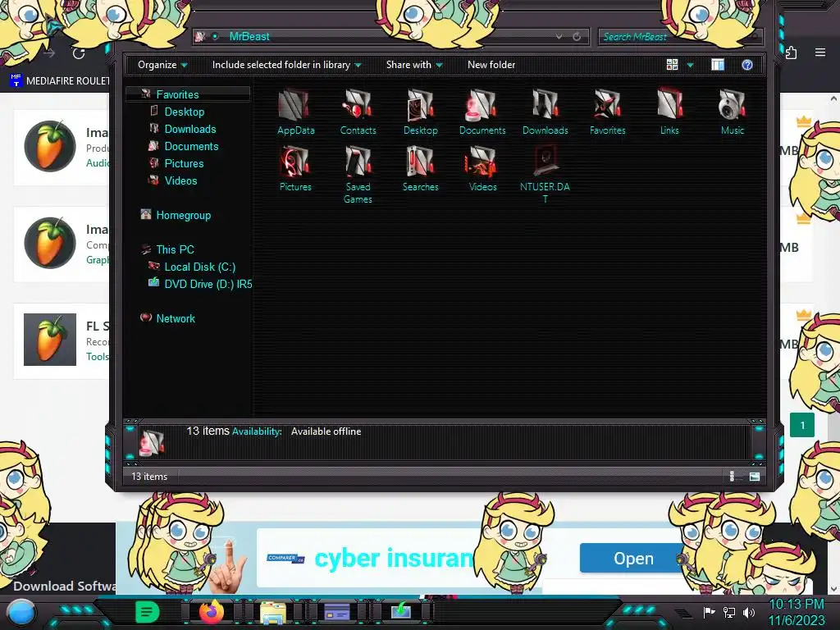This screenshot has height=630, width=840.
Task: Open Local Disk (C:)
Action: point(200,267)
